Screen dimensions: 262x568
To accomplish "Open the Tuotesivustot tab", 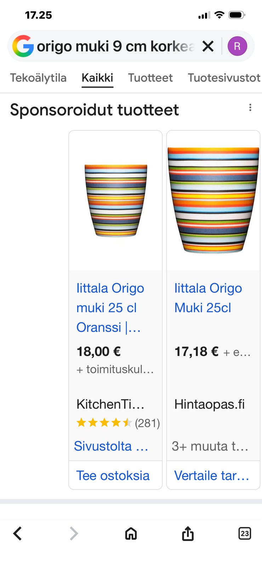I will 224,78.
